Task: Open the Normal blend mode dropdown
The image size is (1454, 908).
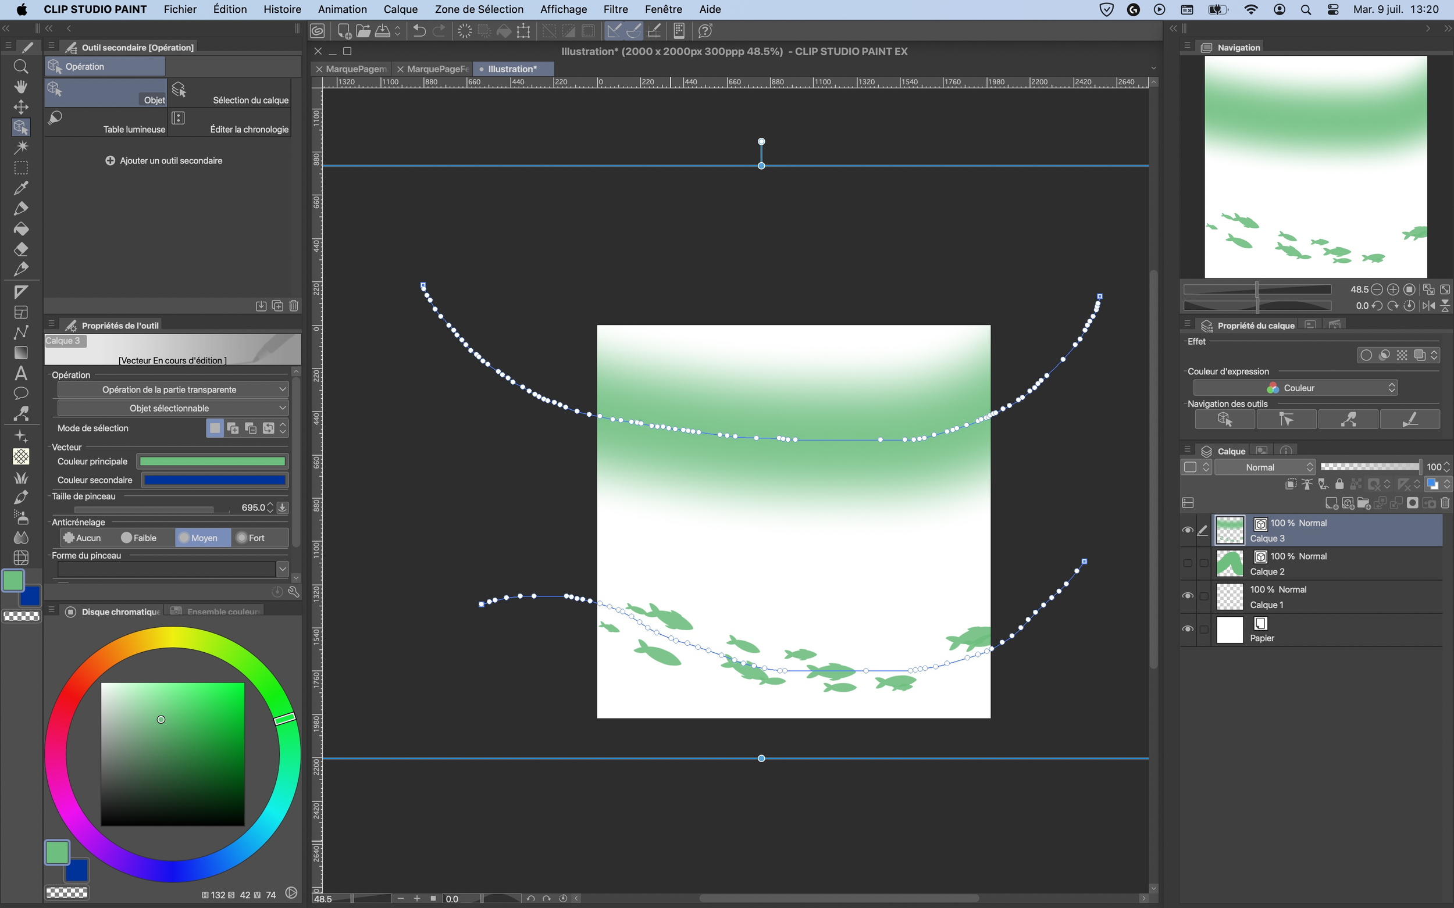Action: pyautogui.click(x=1265, y=467)
